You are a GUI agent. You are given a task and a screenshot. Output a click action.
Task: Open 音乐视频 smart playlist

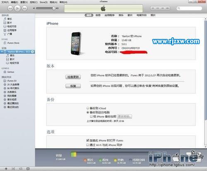[x=10, y=99]
